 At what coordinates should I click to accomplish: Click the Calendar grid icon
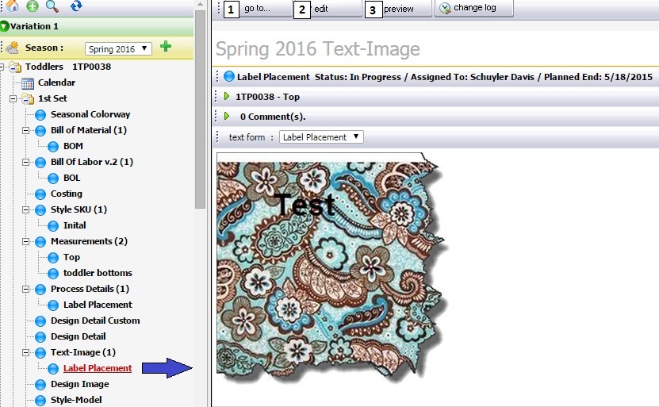pos(28,83)
